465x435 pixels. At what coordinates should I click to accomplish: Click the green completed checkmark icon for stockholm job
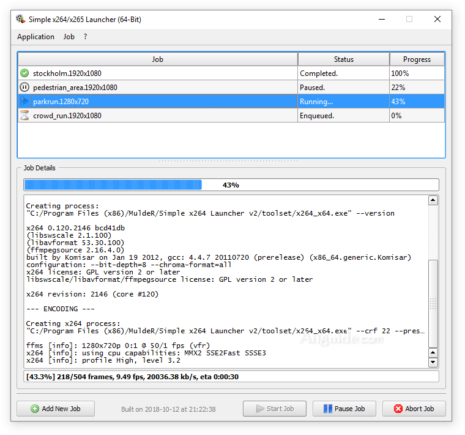24,73
